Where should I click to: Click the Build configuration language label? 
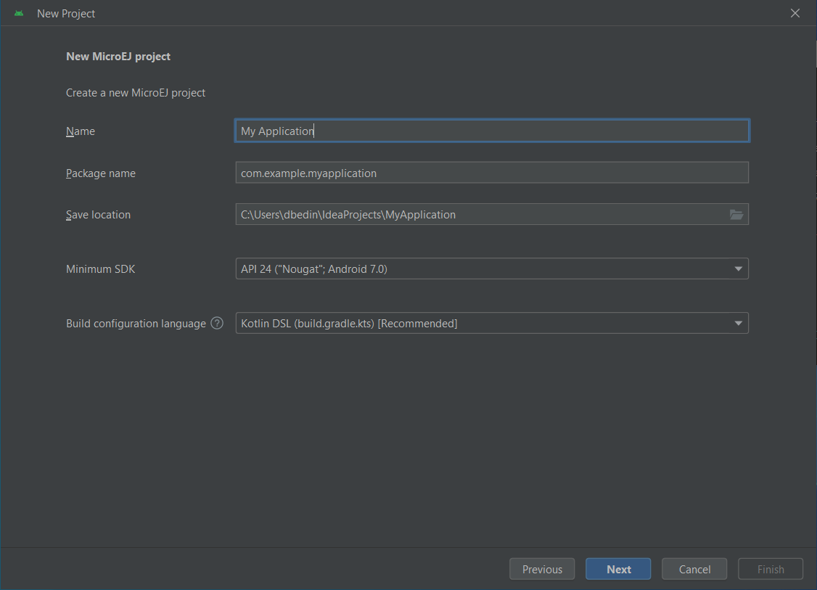(136, 324)
